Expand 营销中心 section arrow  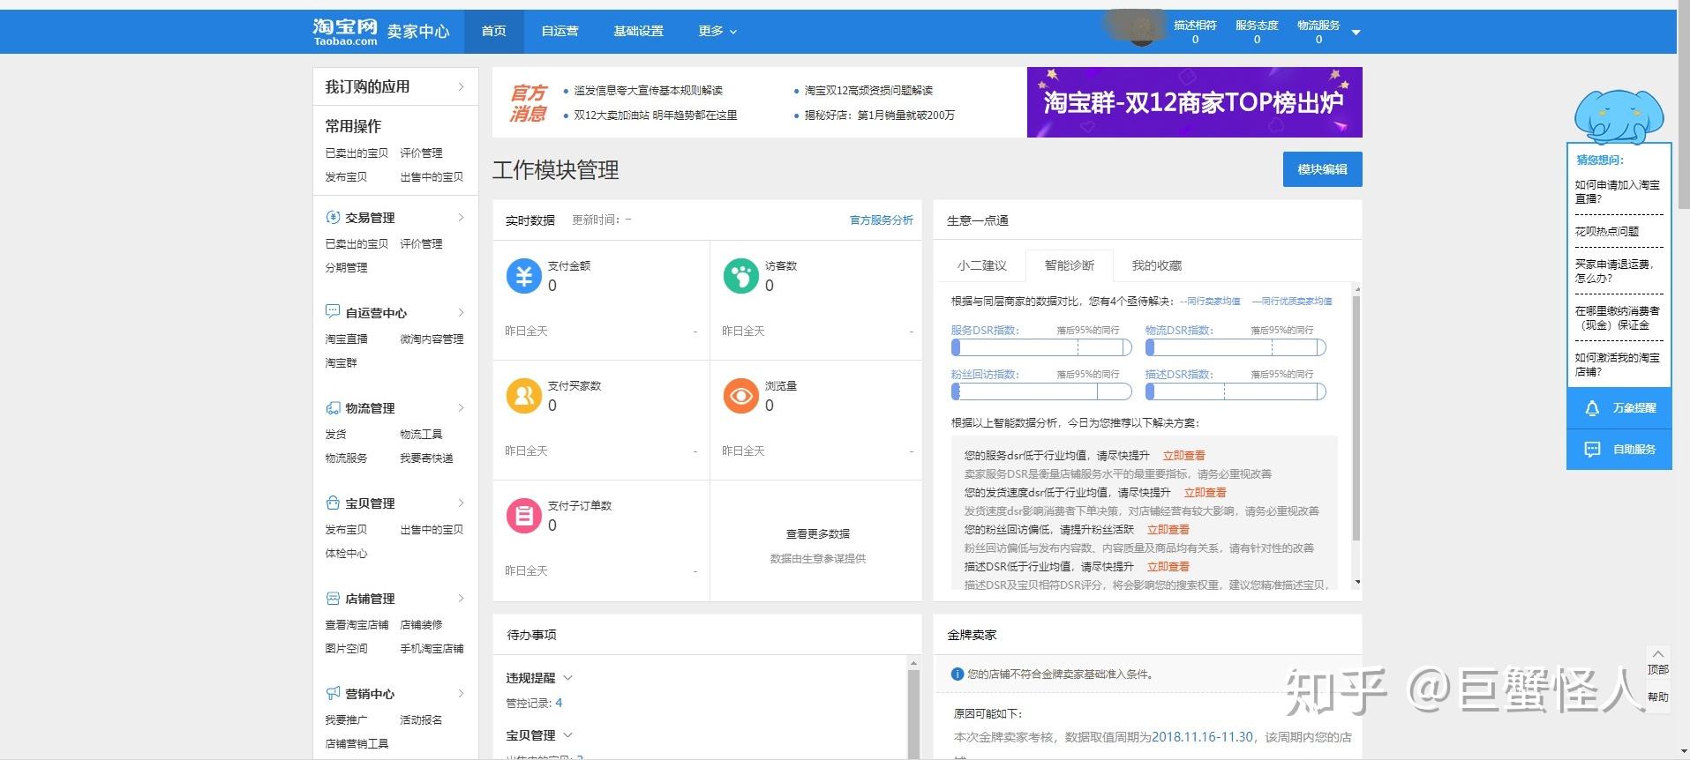tap(461, 693)
